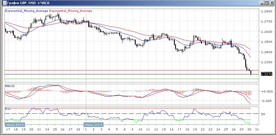Click date 15 on the time axis
276x135 pixels.
click(164, 130)
